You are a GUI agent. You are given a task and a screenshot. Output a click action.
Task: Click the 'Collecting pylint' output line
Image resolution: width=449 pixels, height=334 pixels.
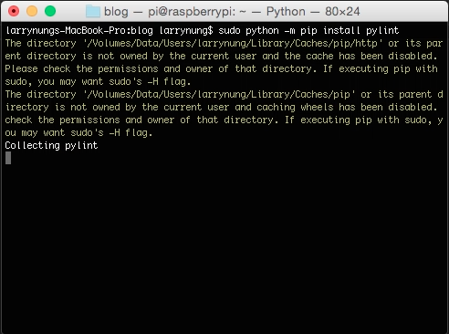click(x=51, y=145)
